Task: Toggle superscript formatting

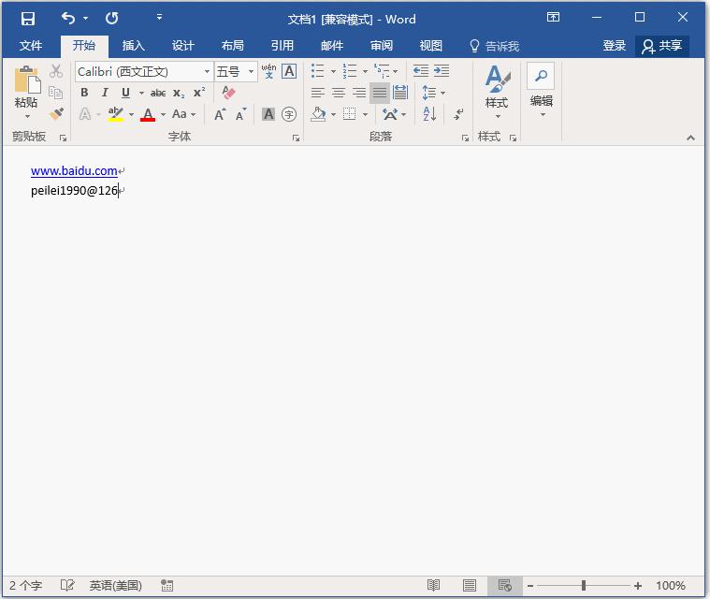Action: 199,93
